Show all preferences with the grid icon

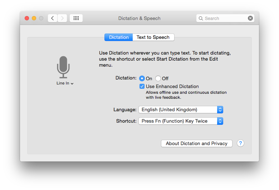pyautogui.click(x=76, y=18)
